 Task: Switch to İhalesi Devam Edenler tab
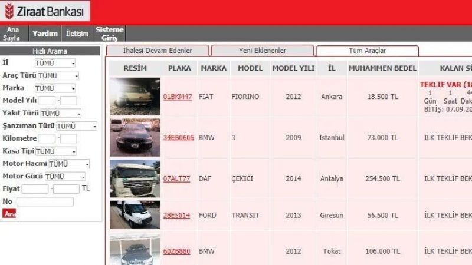coord(158,51)
